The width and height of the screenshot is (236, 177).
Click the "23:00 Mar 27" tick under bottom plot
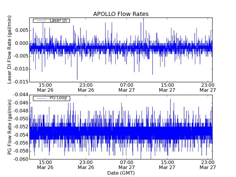tap(208, 165)
